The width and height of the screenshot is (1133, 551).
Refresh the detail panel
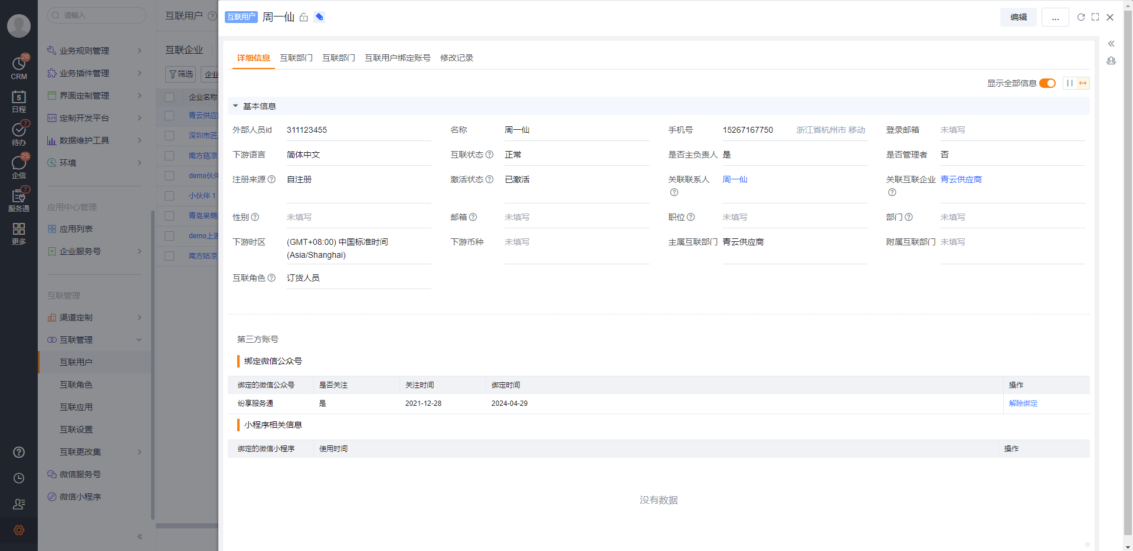pyautogui.click(x=1081, y=17)
